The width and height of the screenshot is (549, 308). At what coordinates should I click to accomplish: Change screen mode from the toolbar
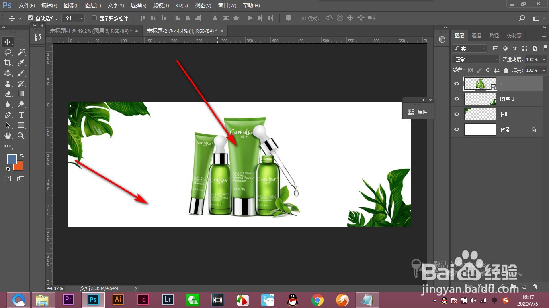21,179
